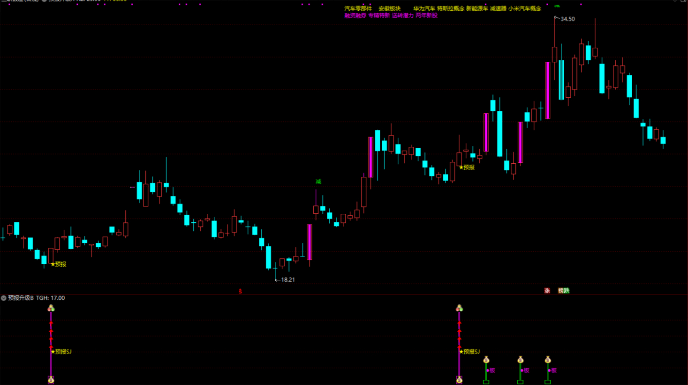Click the second magenta 板 marker
This screenshot has width=688, height=385.
[525, 370]
